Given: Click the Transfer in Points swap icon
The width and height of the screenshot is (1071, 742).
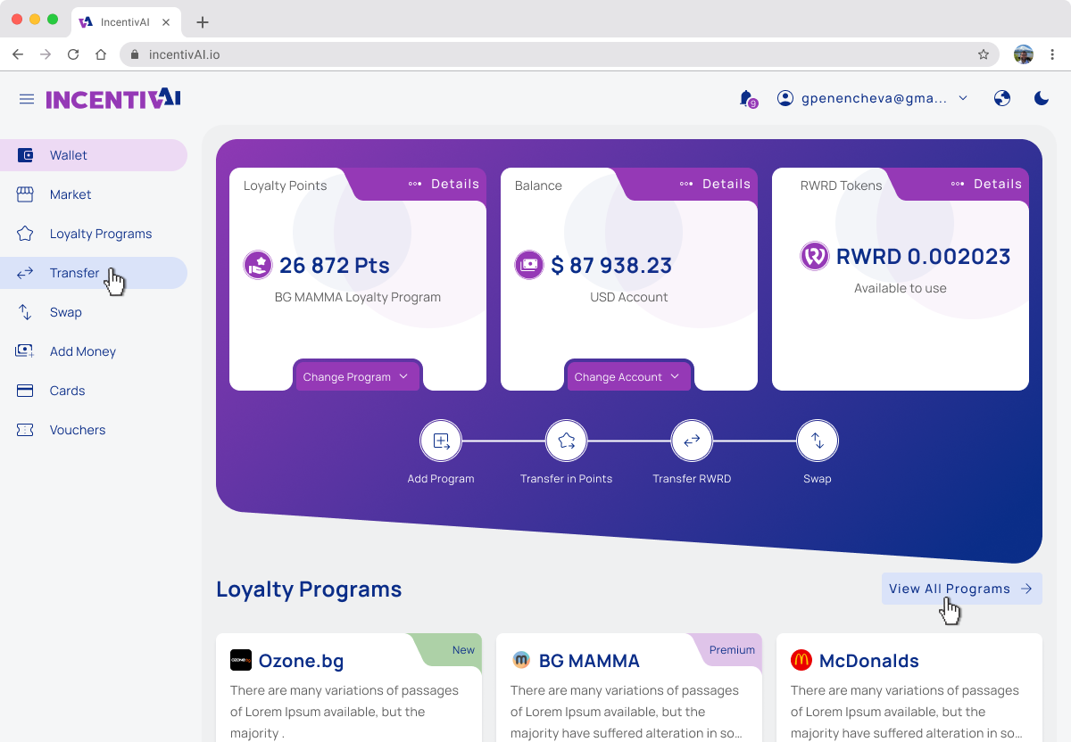Looking at the screenshot, I should pos(566,440).
